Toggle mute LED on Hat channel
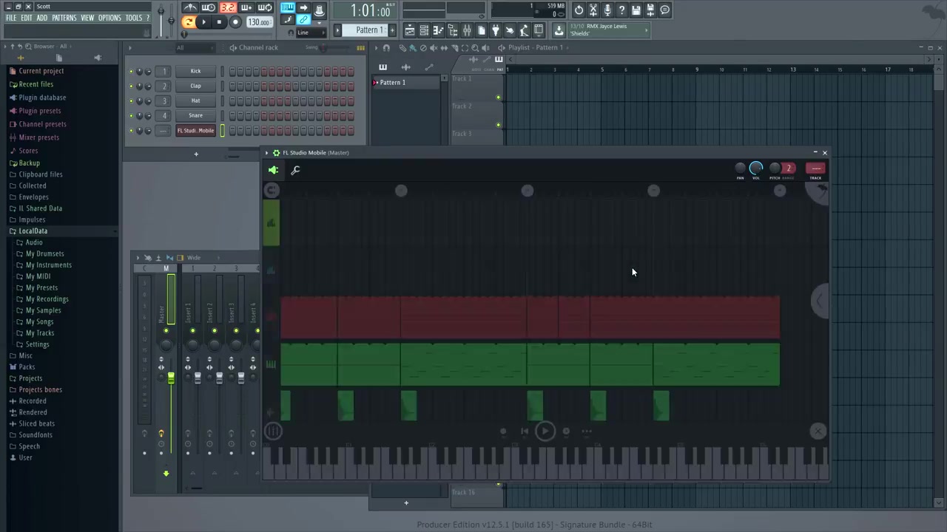The height and width of the screenshot is (532, 947). pos(131,101)
